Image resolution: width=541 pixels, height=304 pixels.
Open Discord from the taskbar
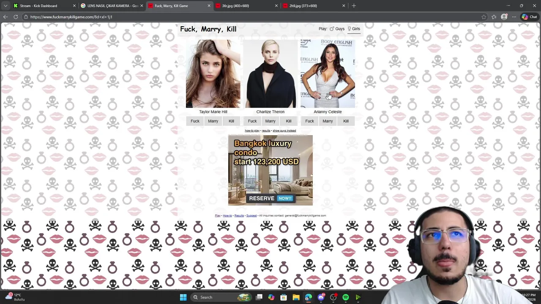321,297
